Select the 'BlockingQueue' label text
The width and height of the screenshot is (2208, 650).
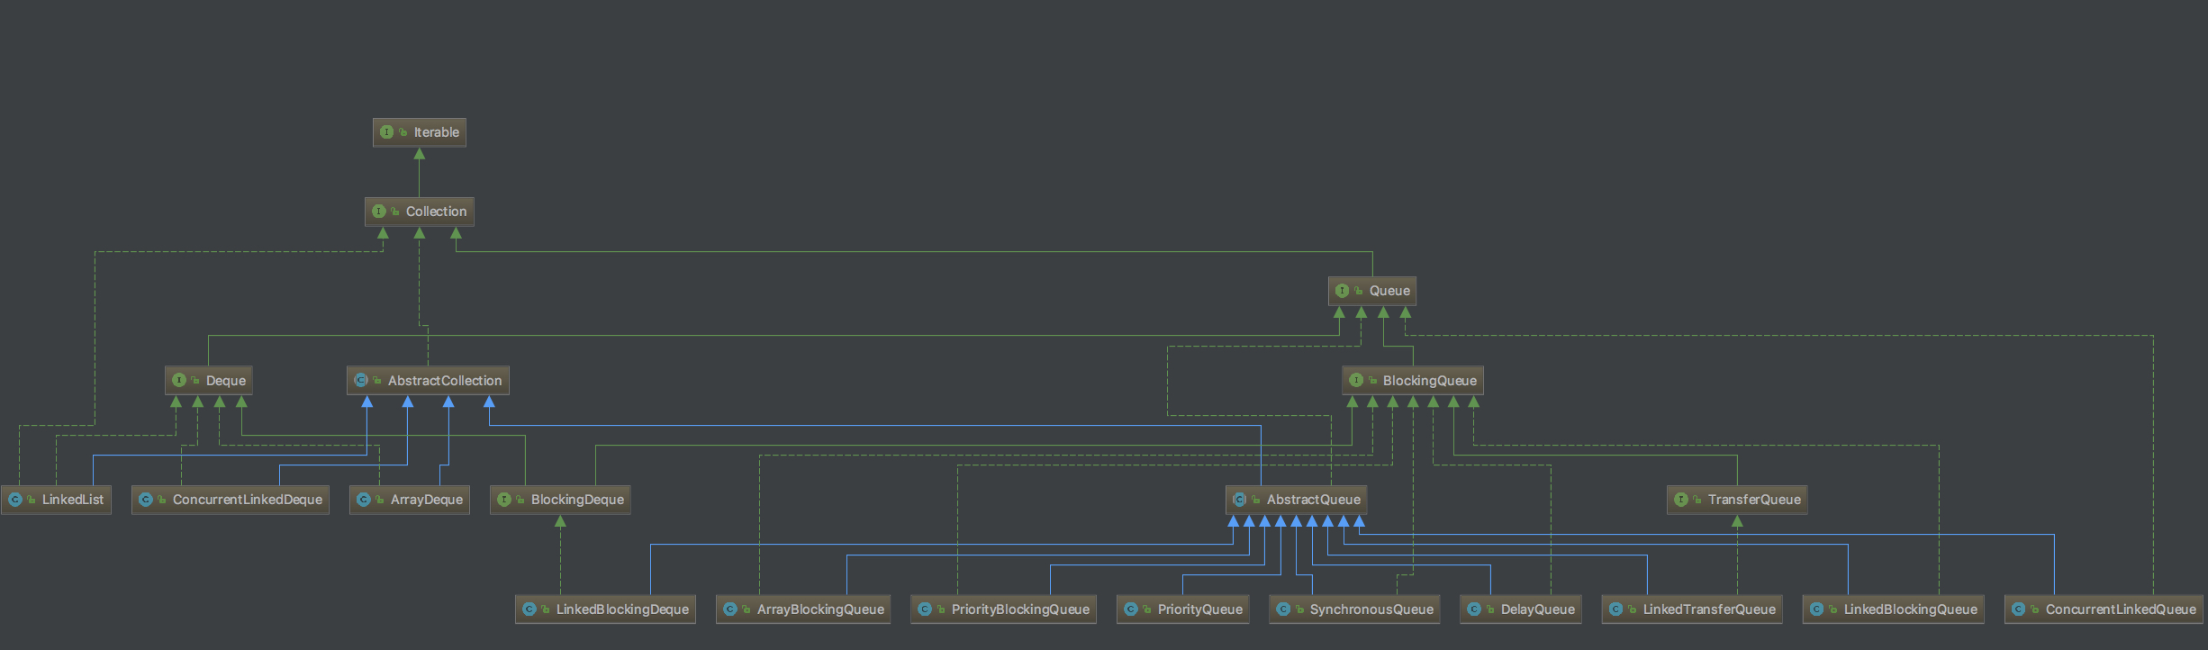coord(1430,381)
